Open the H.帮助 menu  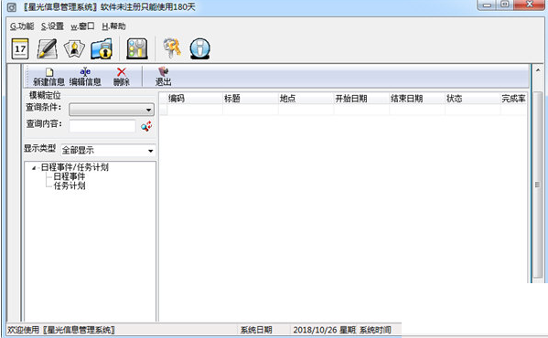click(113, 26)
